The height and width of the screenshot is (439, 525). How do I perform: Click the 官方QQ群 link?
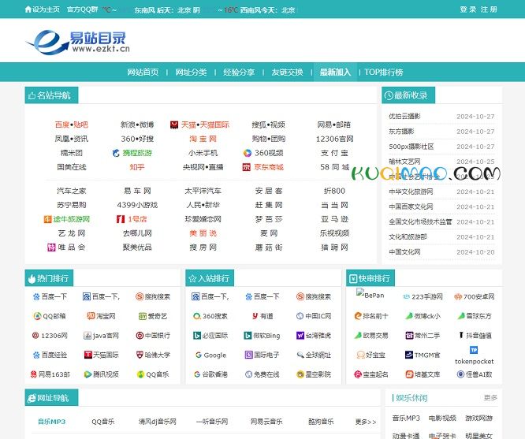(82, 9)
